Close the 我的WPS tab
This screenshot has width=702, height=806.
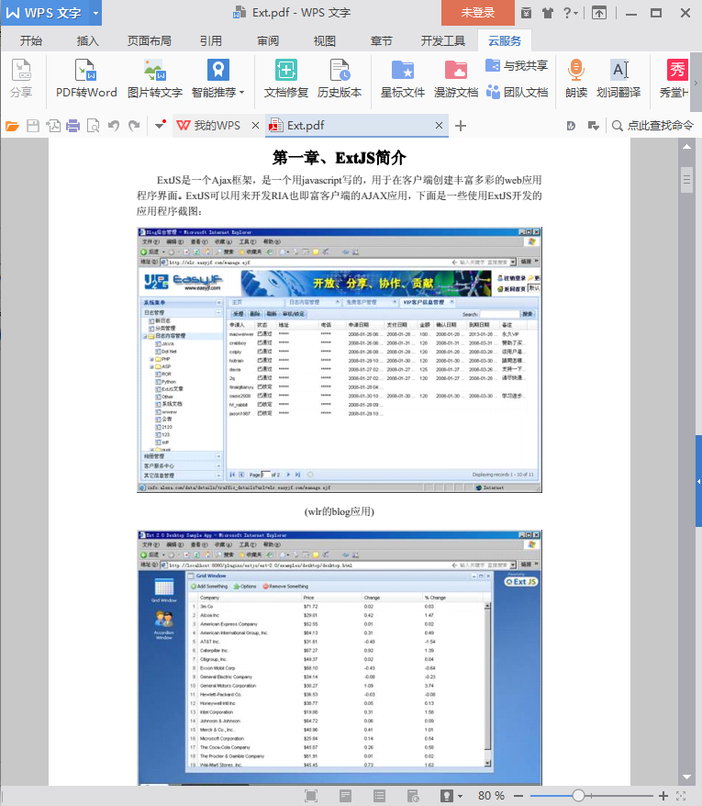pyautogui.click(x=255, y=126)
